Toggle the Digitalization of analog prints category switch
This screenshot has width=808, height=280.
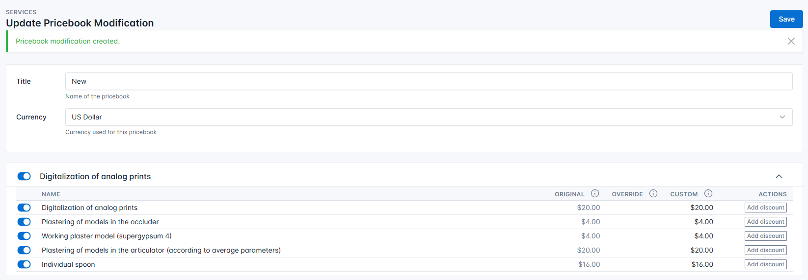(24, 176)
